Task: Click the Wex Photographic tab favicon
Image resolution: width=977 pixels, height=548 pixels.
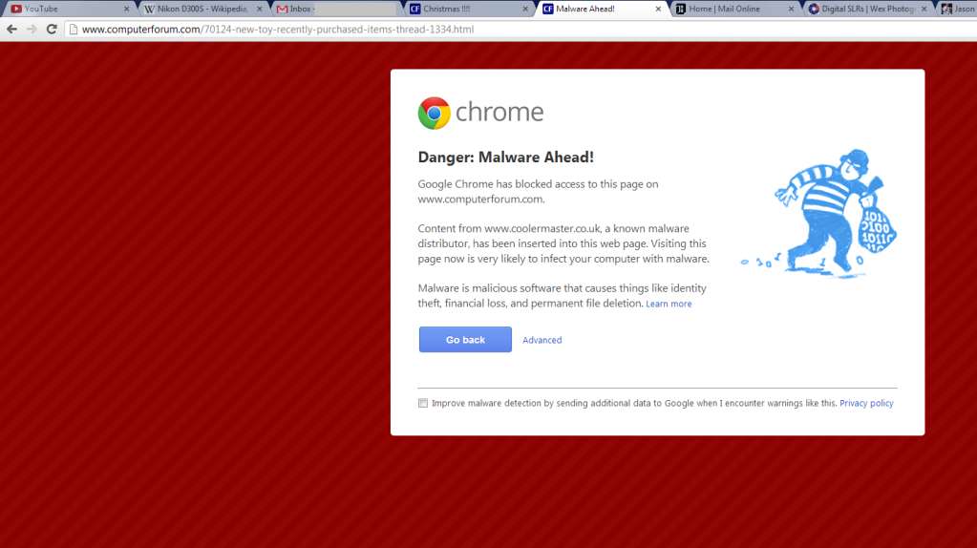Action: [x=814, y=9]
